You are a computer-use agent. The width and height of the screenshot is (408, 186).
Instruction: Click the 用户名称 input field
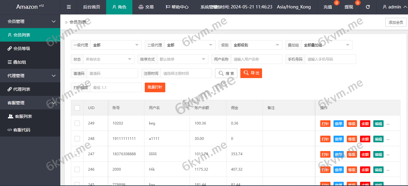pos(256,59)
